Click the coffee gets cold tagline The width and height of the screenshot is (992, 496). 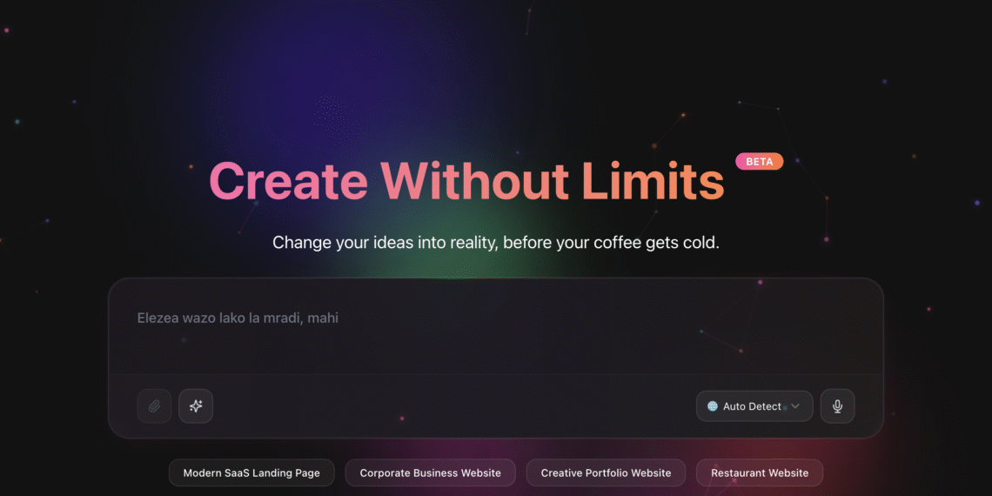(496, 243)
